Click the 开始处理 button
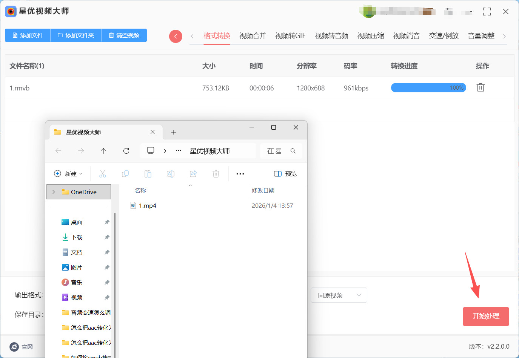This screenshot has height=358, width=519. (x=485, y=316)
